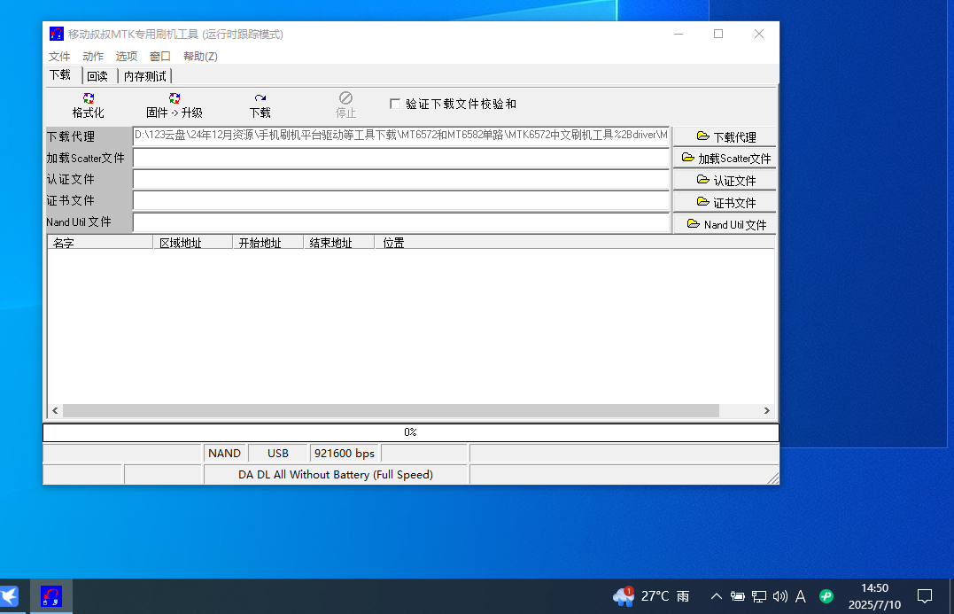Click the 停止 (Stop) toolbar icon

[345, 105]
